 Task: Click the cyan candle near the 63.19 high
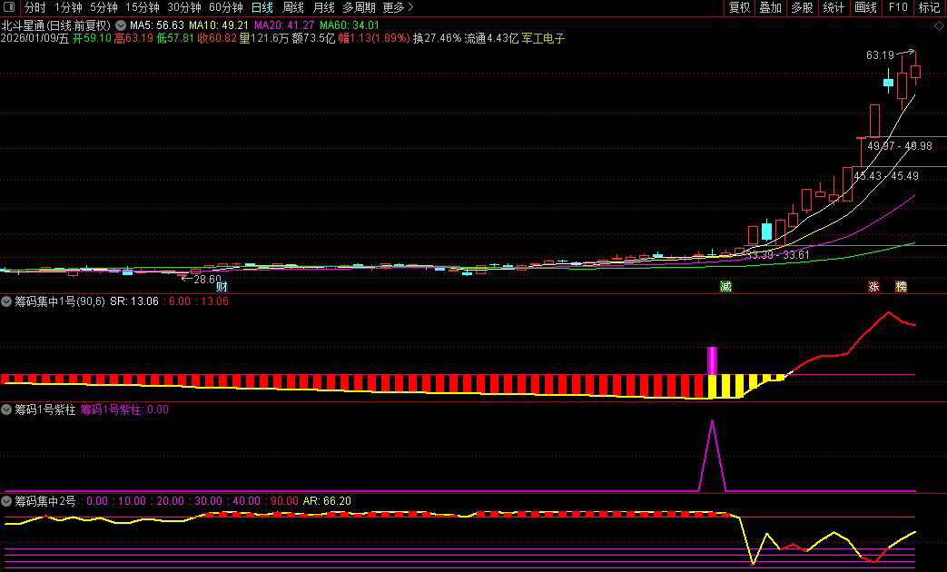point(888,82)
